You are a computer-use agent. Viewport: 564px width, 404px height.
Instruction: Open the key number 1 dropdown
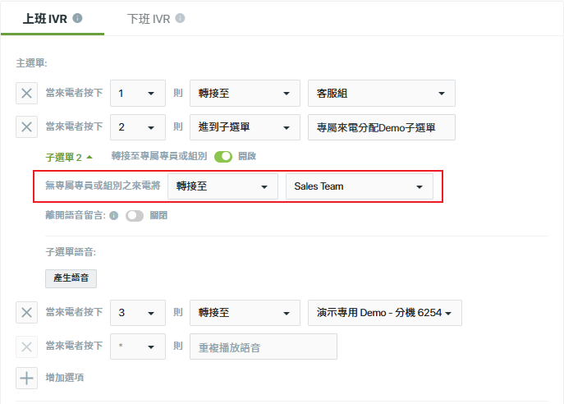(138, 93)
